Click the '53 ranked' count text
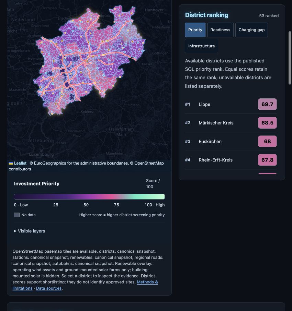 269,16
